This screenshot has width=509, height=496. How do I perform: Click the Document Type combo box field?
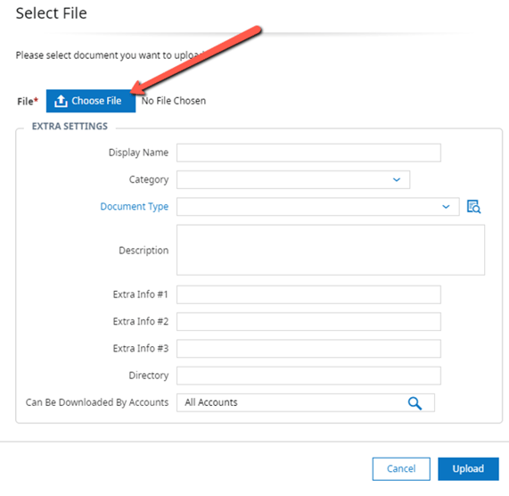tap(318, 207)
